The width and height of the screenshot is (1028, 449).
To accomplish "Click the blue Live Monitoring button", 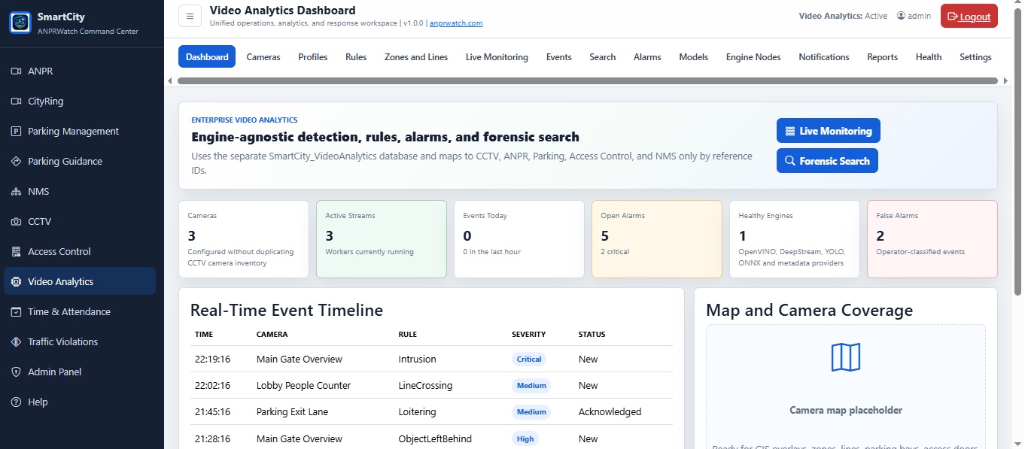I will click(x=828, y=131).
